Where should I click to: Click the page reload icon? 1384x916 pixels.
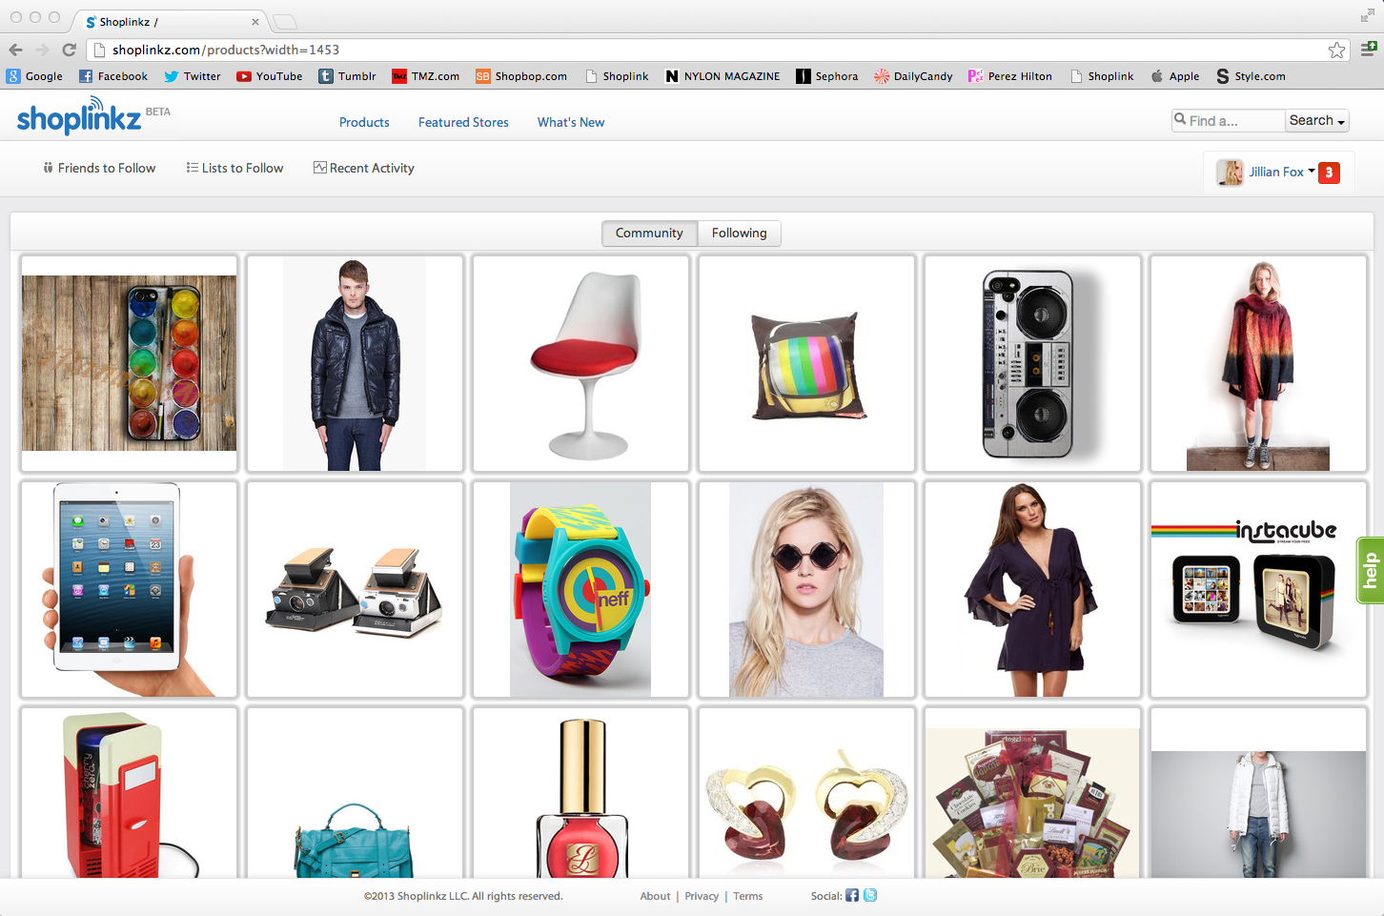pyautogui.click(x=69, y=50)
